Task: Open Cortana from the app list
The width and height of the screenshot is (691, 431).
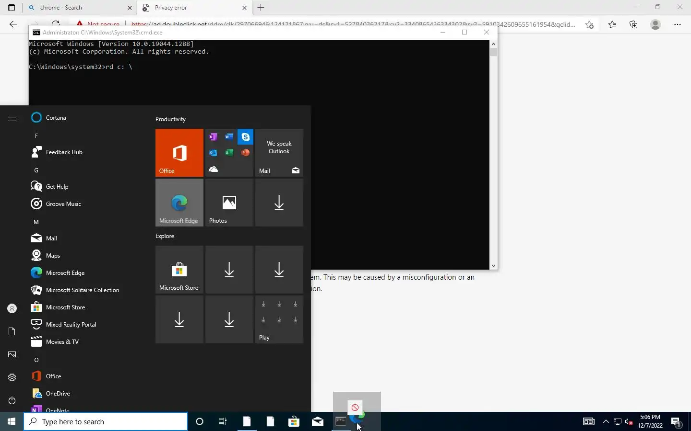Action: point(85,118)
